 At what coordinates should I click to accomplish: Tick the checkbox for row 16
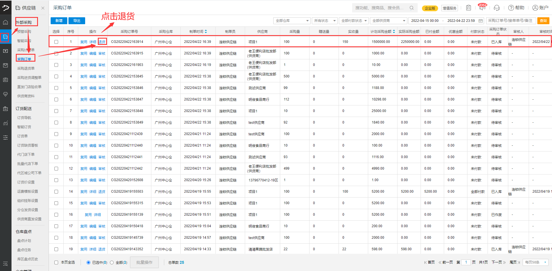(56, 215)
